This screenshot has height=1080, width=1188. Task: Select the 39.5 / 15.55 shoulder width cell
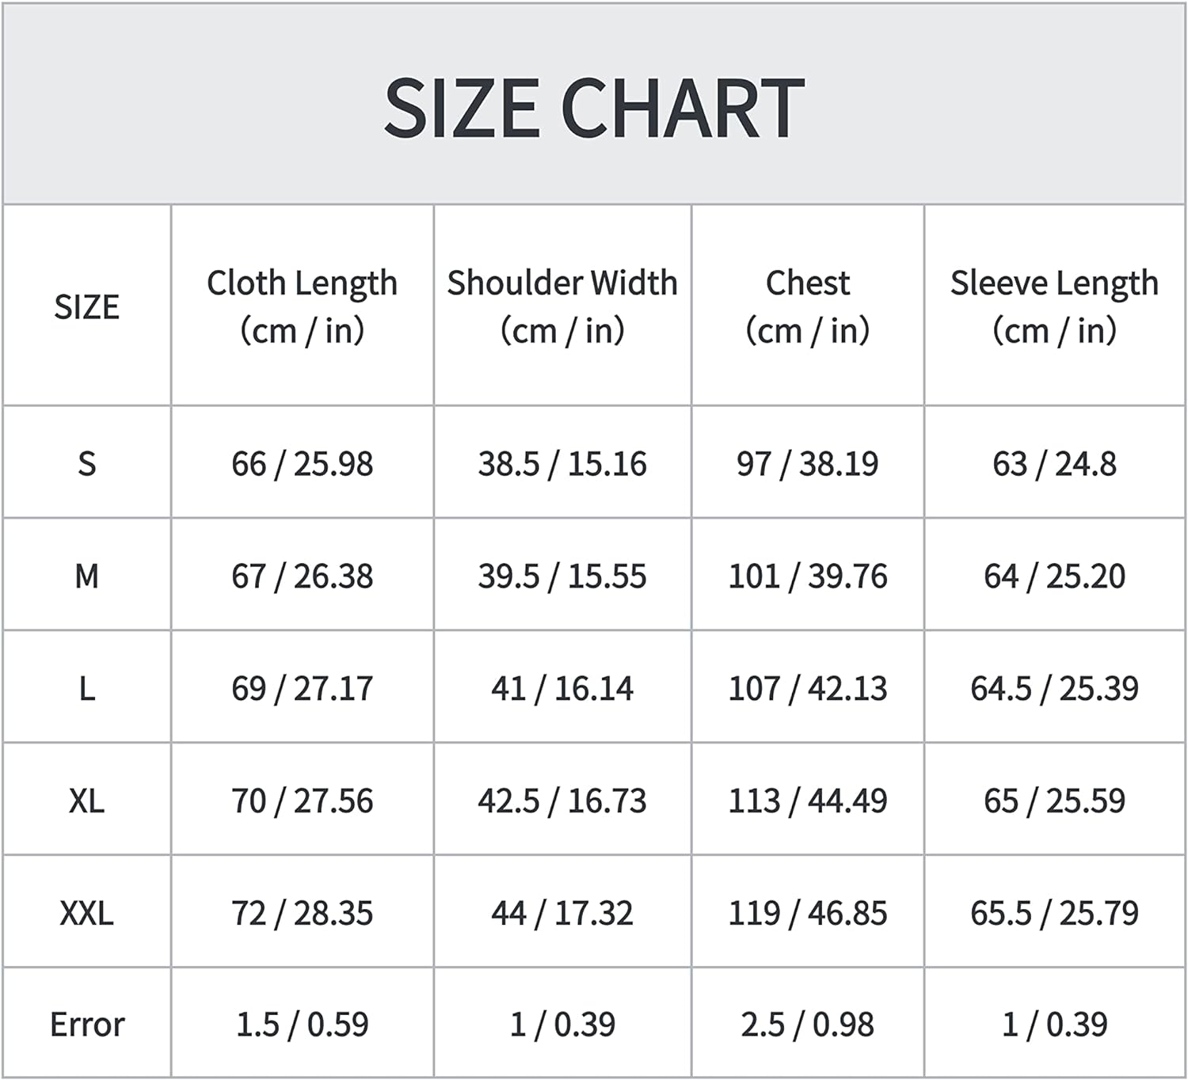pos(562,576)
